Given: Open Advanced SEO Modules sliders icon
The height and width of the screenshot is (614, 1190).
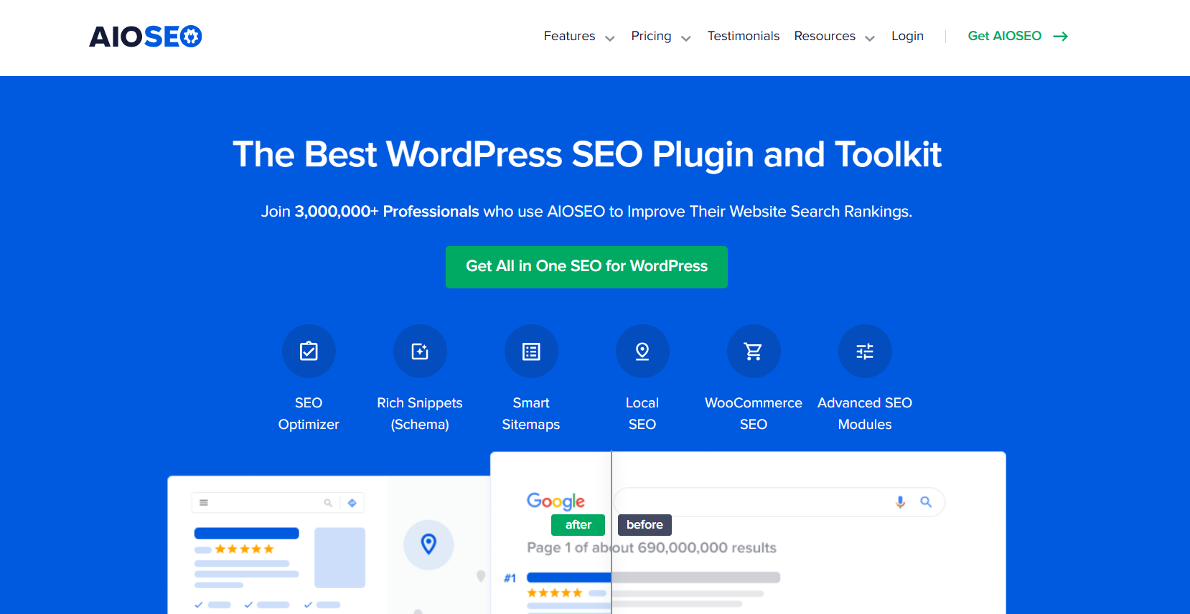Looking at the screenshot, I should 865,351.
